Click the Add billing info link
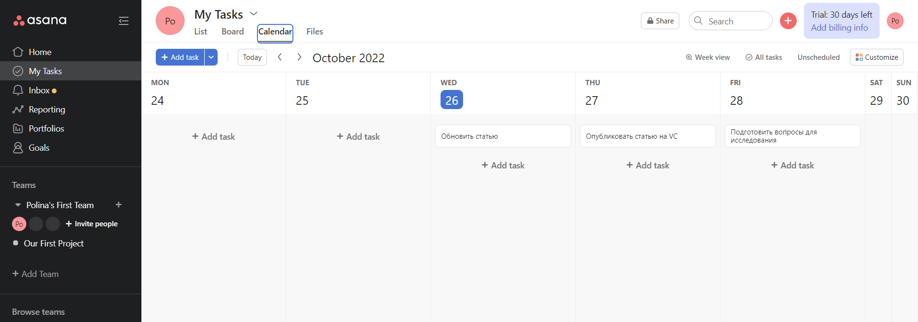 tap(839, 28)
